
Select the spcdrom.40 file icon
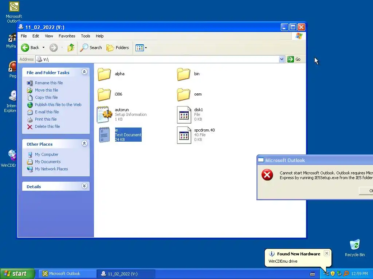coord(184,135)
